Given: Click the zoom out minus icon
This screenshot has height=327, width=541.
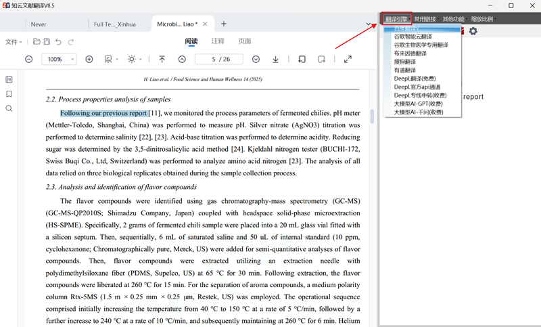Looking at the screenshot, I should coord(29,60).
